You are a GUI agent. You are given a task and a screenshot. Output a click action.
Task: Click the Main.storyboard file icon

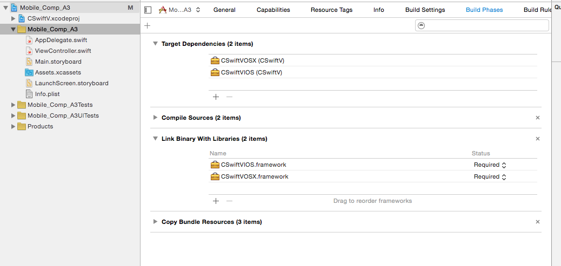tap(29, 62)
